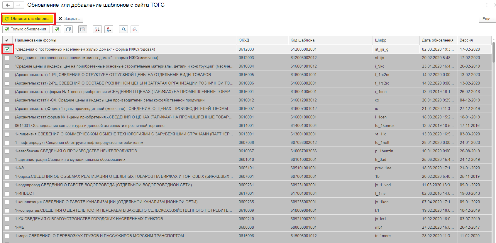Check the 1-администрация row checkbox
Screen dimensions: 496x243
point(7,160)
